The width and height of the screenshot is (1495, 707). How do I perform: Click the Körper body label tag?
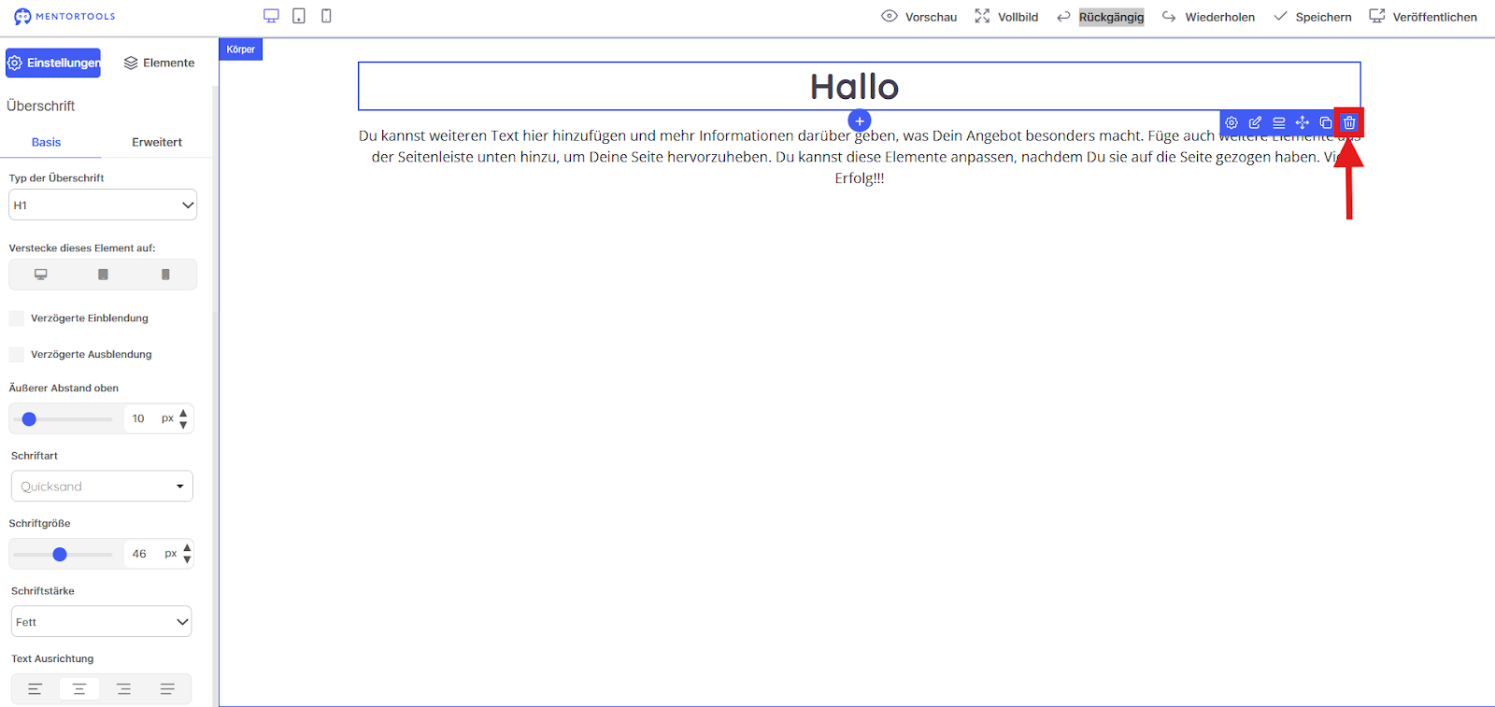tap(241, 49)
